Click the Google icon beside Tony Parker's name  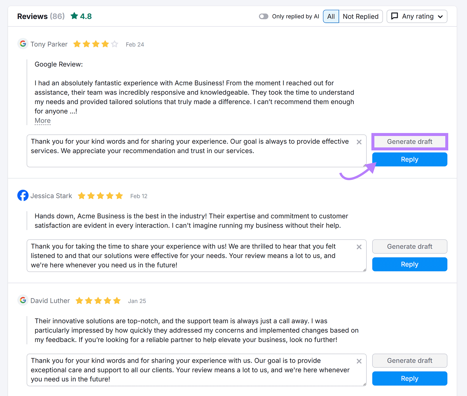point(23,44)
